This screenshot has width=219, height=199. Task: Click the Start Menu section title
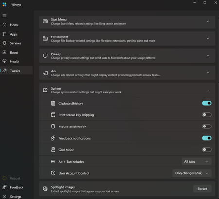click(x=58, y=19)
